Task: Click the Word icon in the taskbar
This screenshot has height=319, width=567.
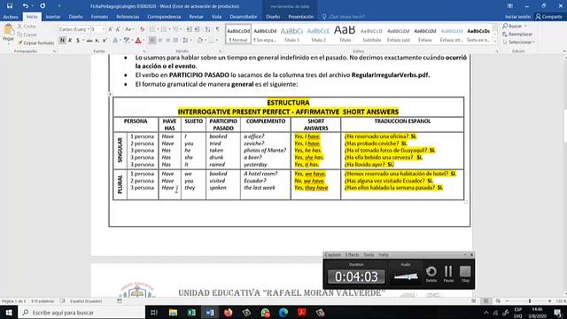Action: tap(210, 313)
